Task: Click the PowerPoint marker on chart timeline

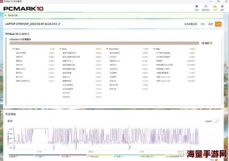Action: pos(76,147)
